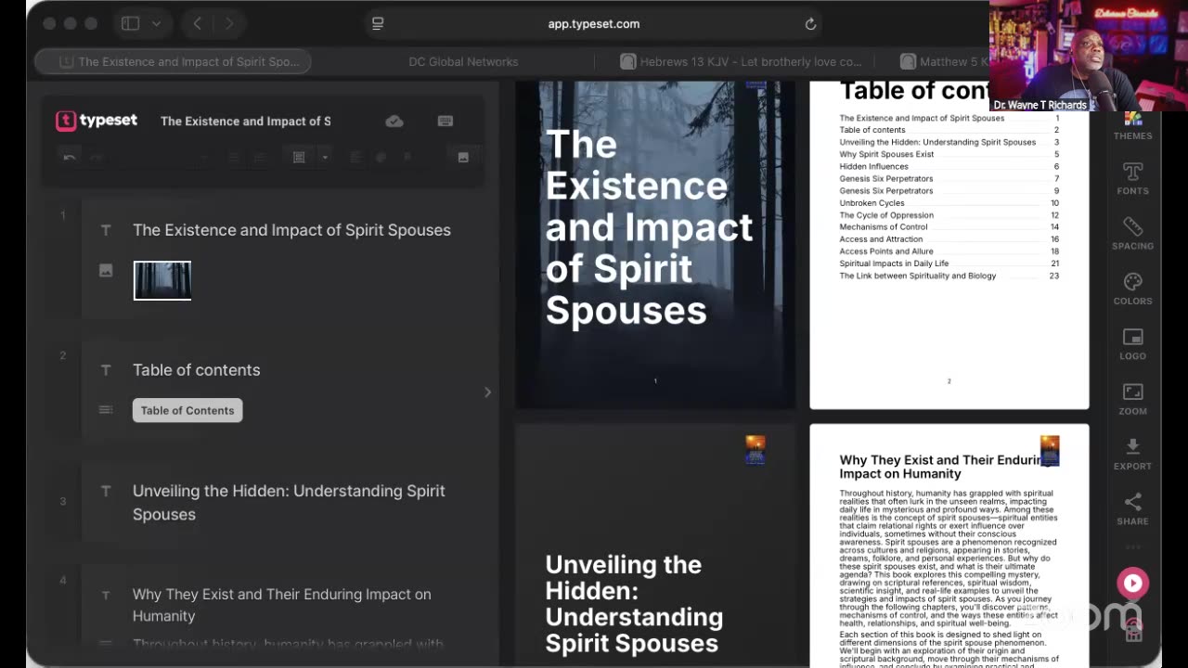Click the page settings icon in address bar
The image size is (1188, 668).
(x=378, y=24)
